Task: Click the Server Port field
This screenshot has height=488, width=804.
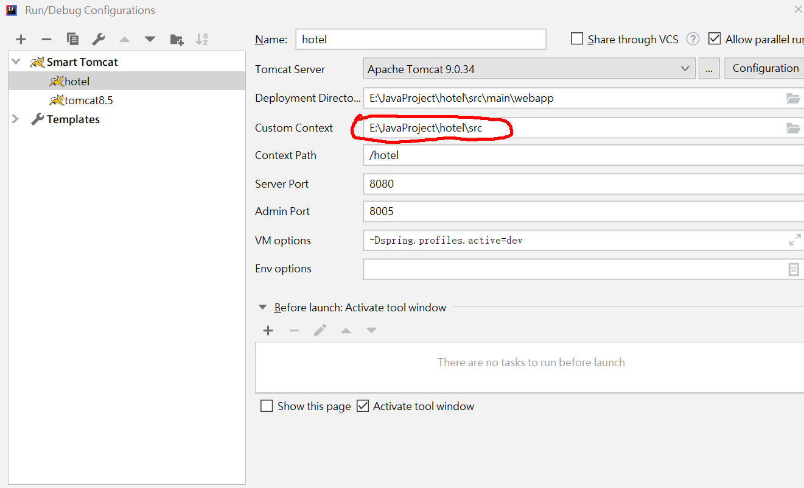Action: point(583,183)
